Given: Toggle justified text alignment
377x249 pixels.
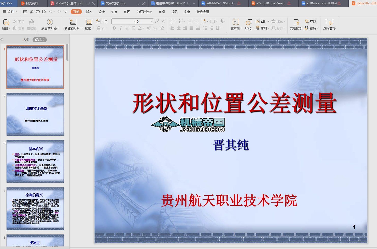Looking at the screenshot, I should coord(191,28).
